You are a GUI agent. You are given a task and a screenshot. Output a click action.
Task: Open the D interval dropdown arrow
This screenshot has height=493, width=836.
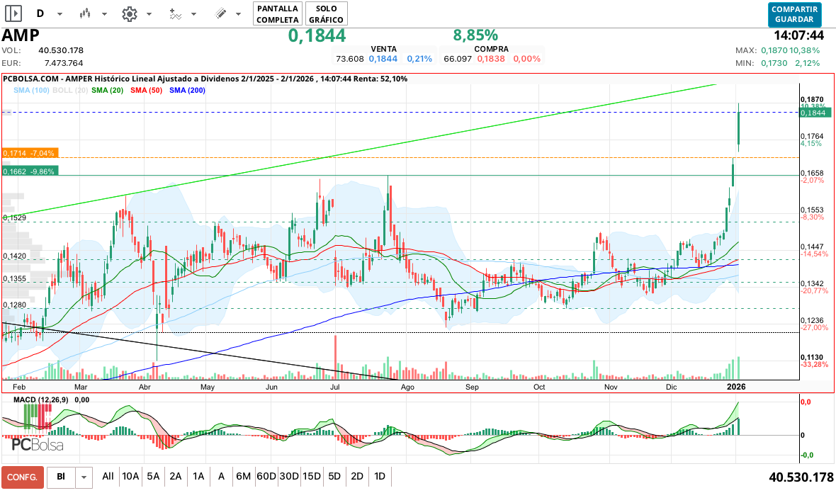(x=60, y=14)
